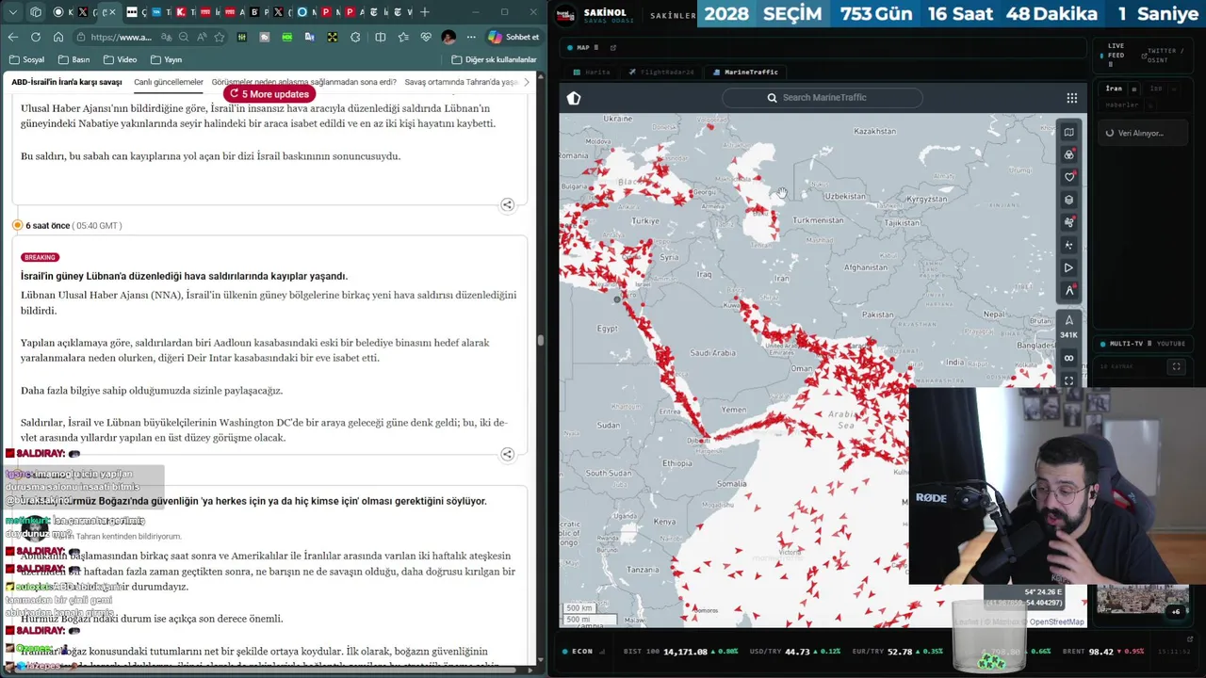Toggle the wind overlay map tool

coord(1068,222)
